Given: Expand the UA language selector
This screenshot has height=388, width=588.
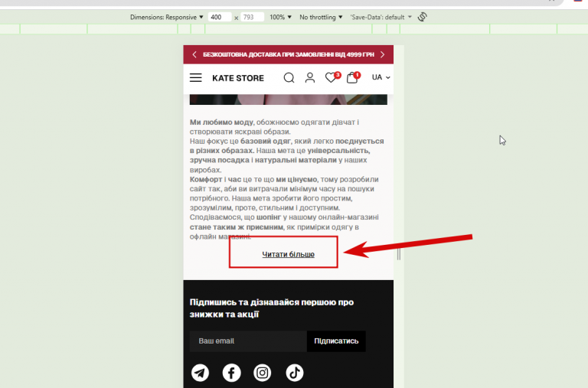Looking at the screenshot, I should point(381,77).
